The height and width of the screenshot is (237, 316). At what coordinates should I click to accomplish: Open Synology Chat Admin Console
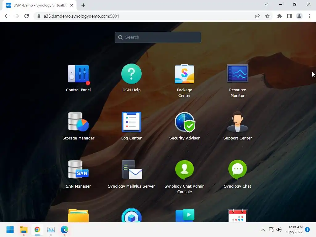185,169
